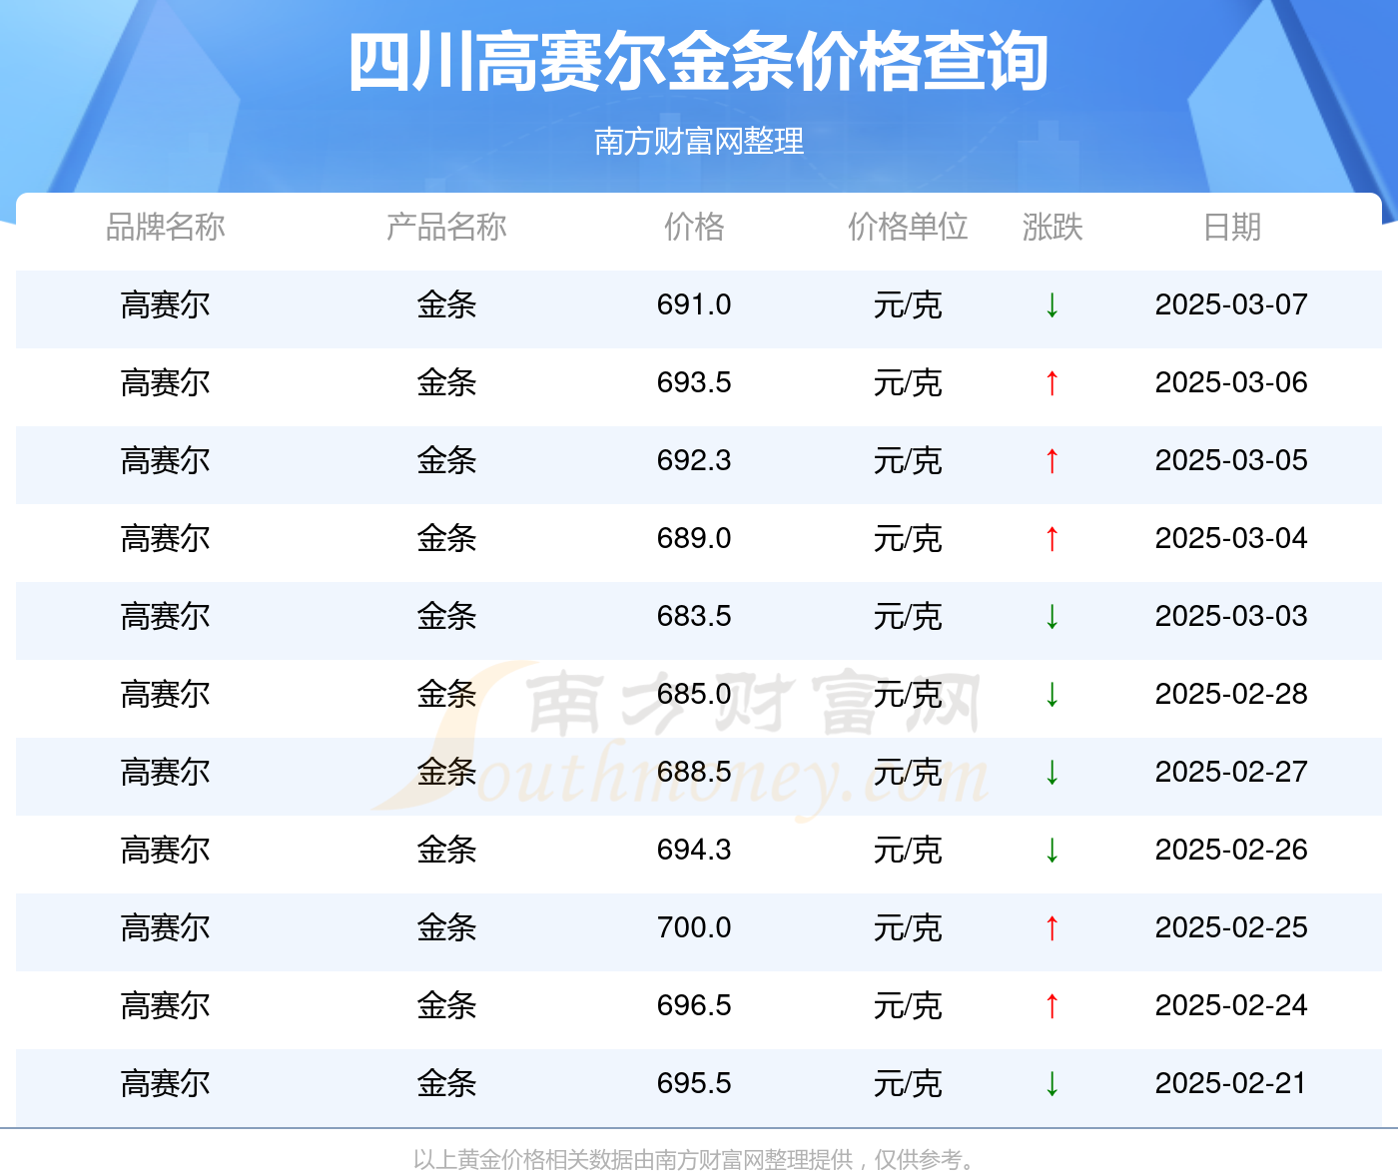The image size is (1398, 1175).
Task: Click the up arrow for 2025-03-06
Action: [x=1051, y=382]
